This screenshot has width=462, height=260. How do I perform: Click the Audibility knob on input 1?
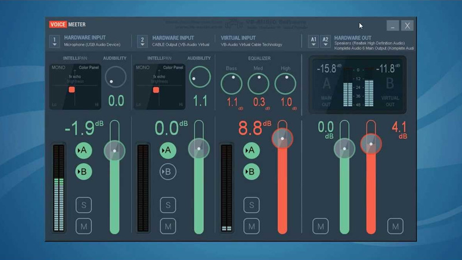coord(115,77)
